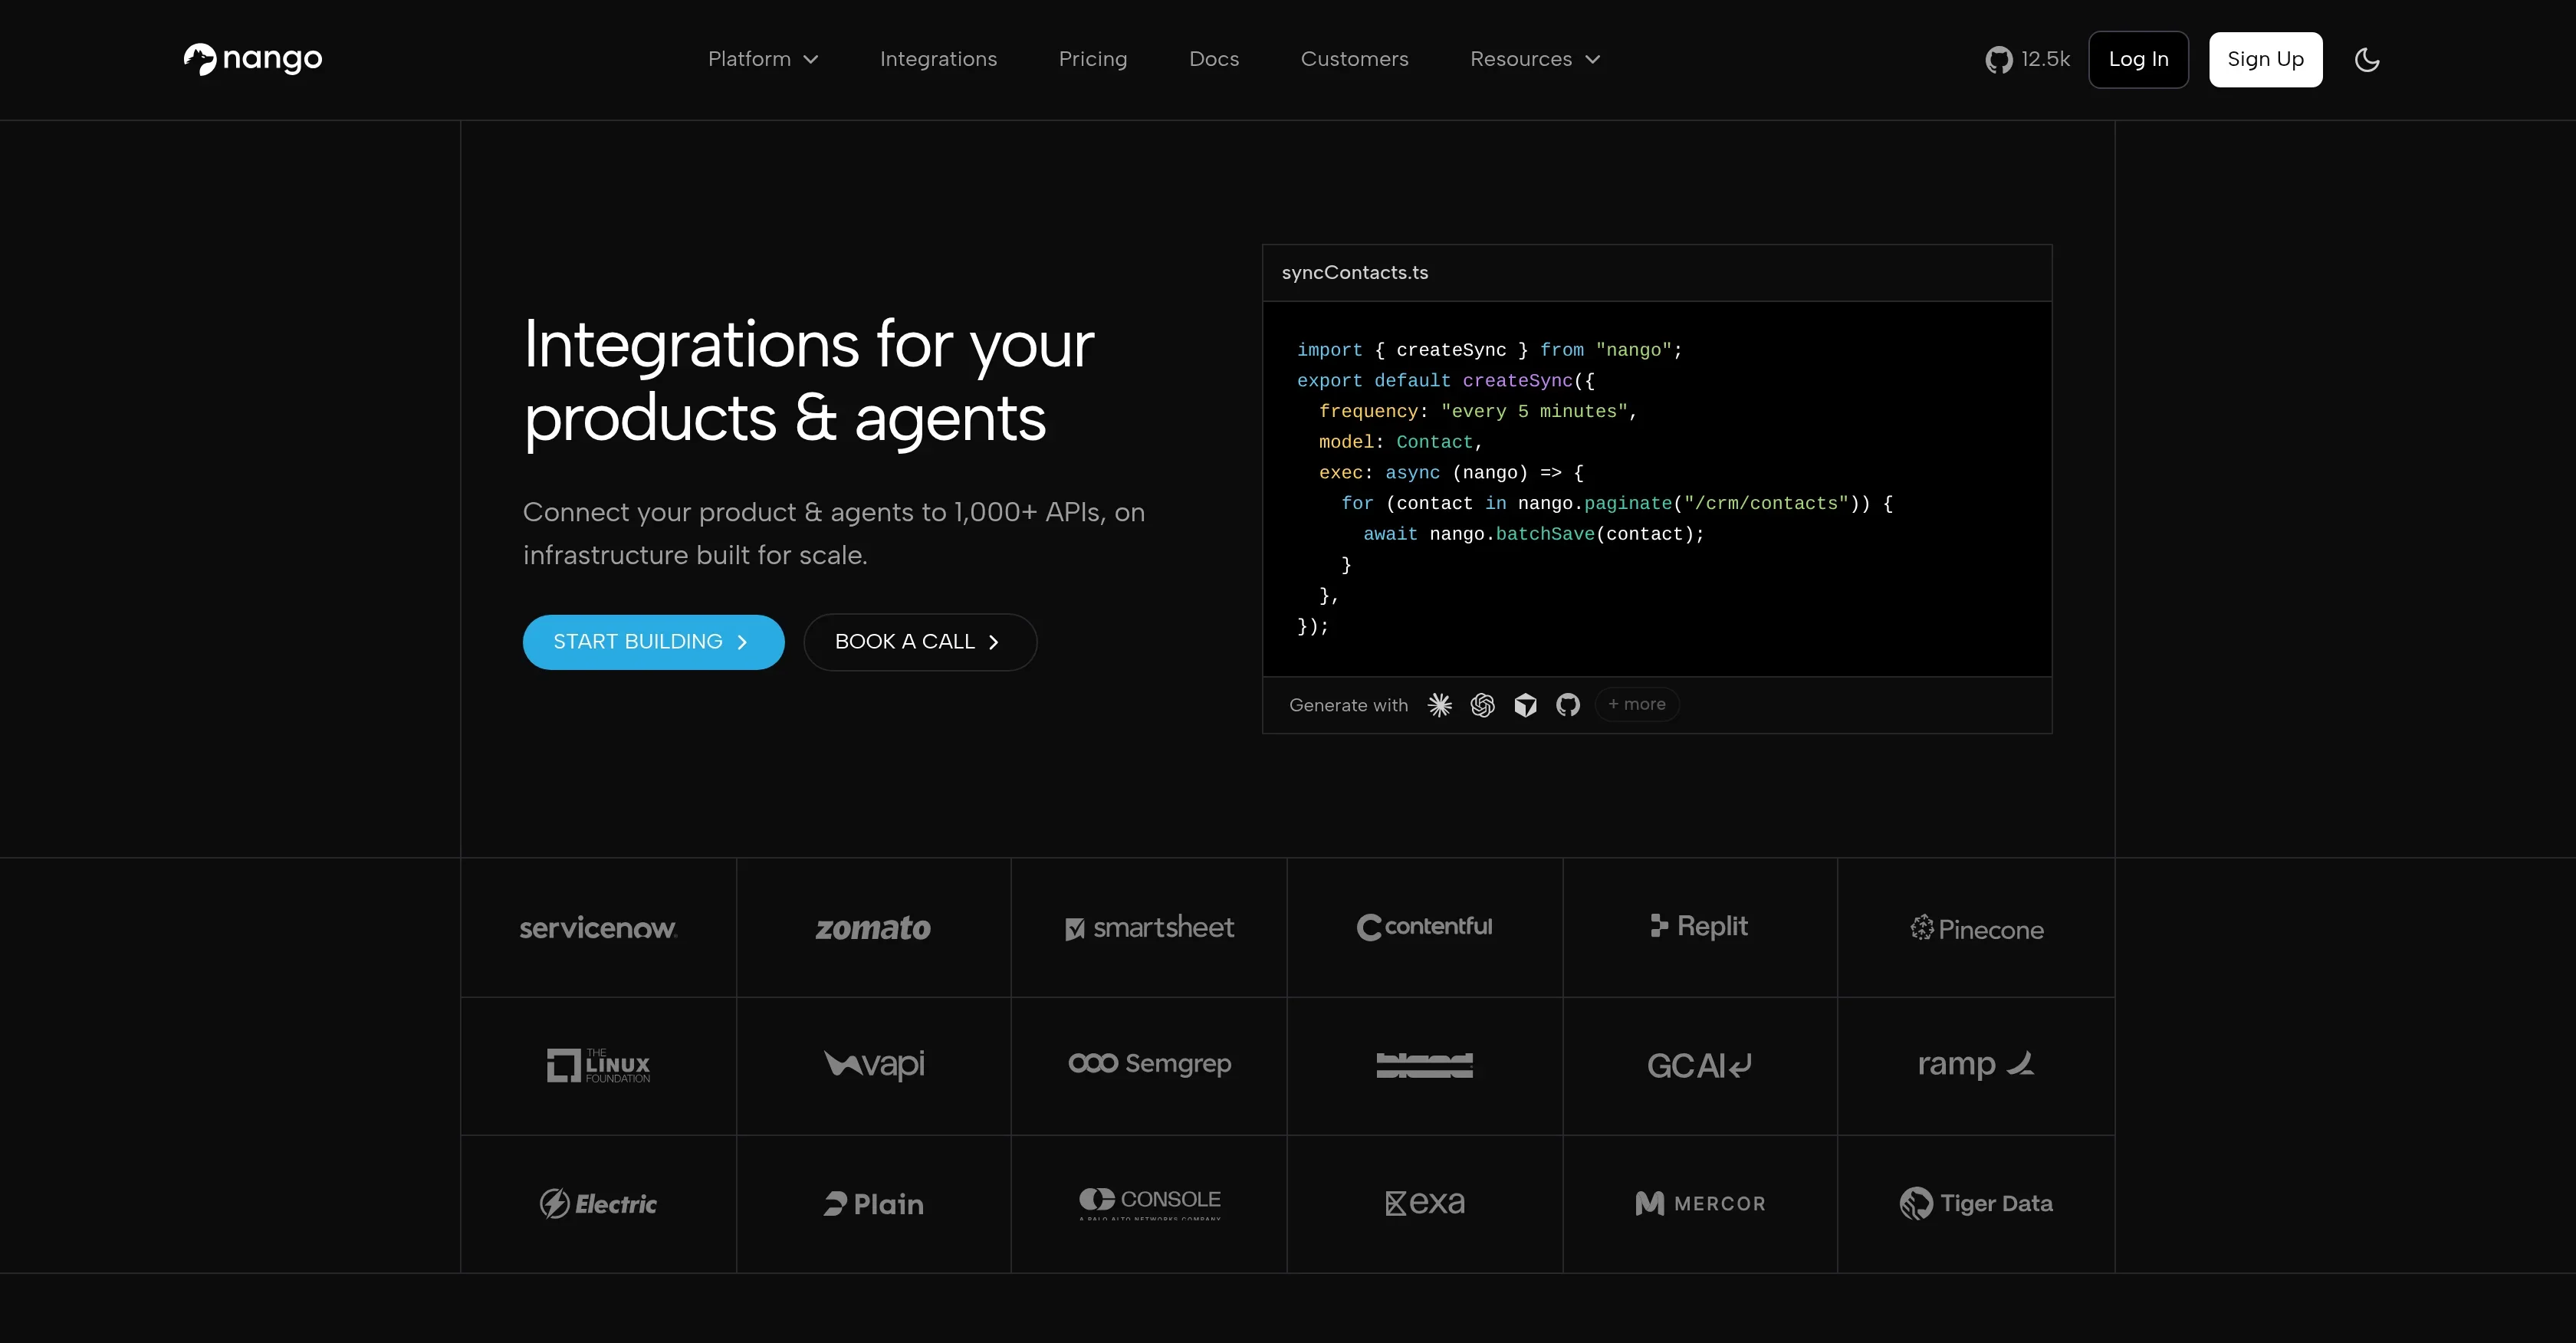The image size is (2576, 1343).
Task: Open the Integrations nav item
Action: (x=938, y=59)
